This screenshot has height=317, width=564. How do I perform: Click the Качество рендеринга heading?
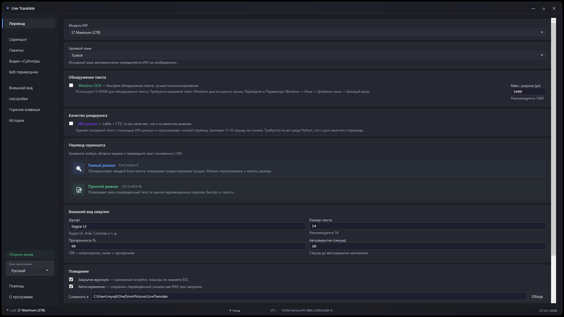click(x=88, y=116)
